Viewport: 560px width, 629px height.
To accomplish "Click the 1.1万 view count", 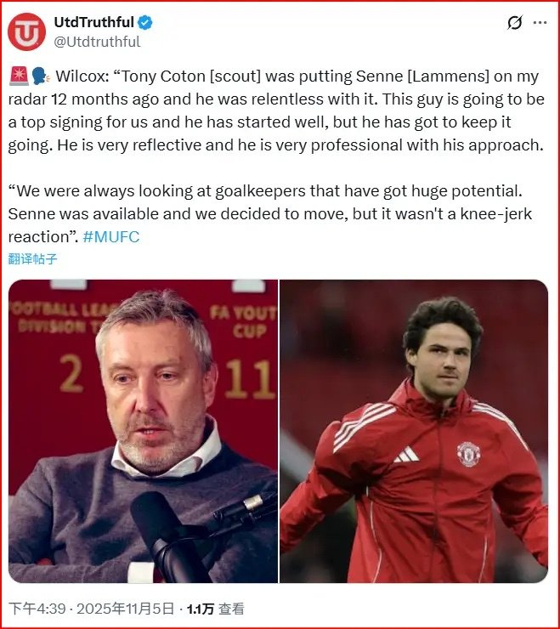I will pyautogui.click(x=200, y=609).
